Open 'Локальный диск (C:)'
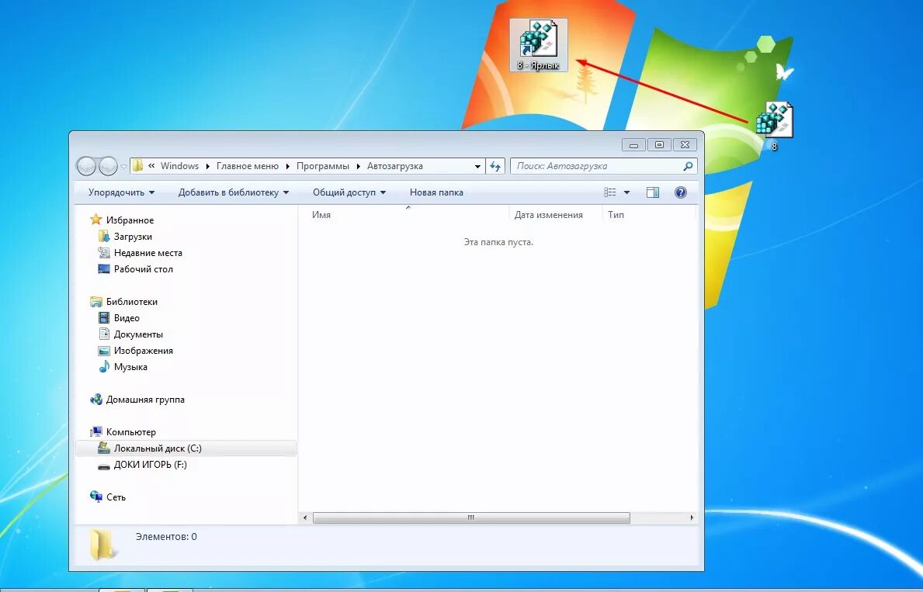This screenshot has width=923, height=592. [186, 448]
